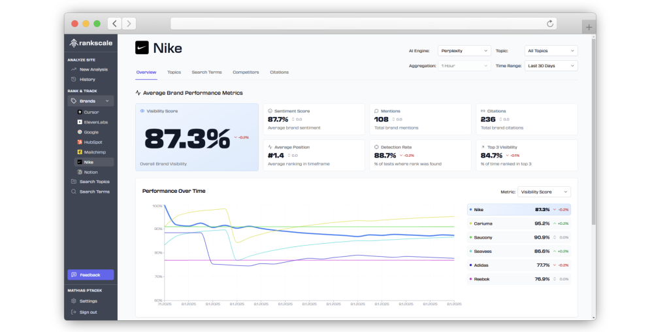669x332 pixels.
Task: Select Nike in Brands list
Action: pos(94,162)
